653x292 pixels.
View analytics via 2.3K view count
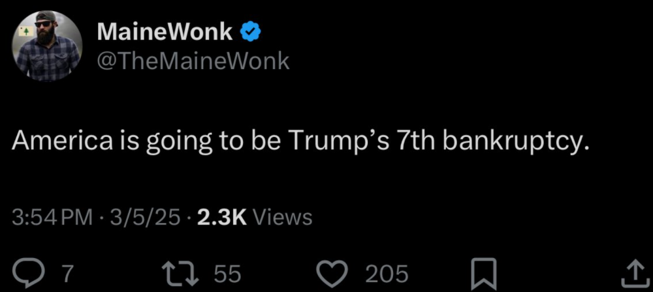pyautogui.click(x=221, y=217)
